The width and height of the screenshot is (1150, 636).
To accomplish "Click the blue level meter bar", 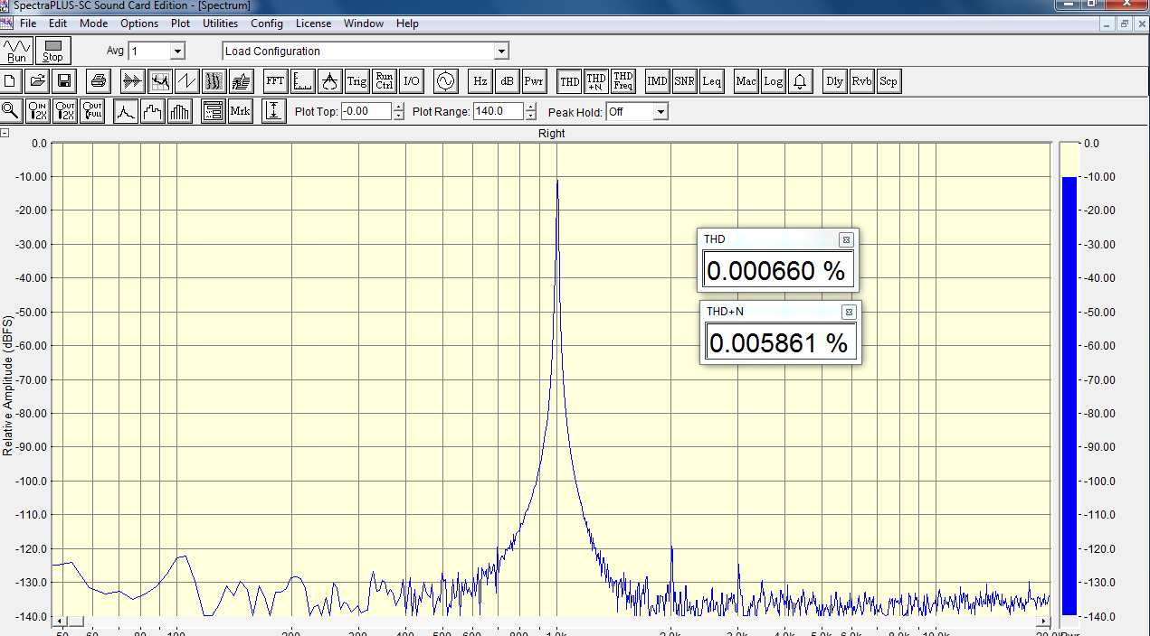I will pyautogui.click(x=1069, y=394).
